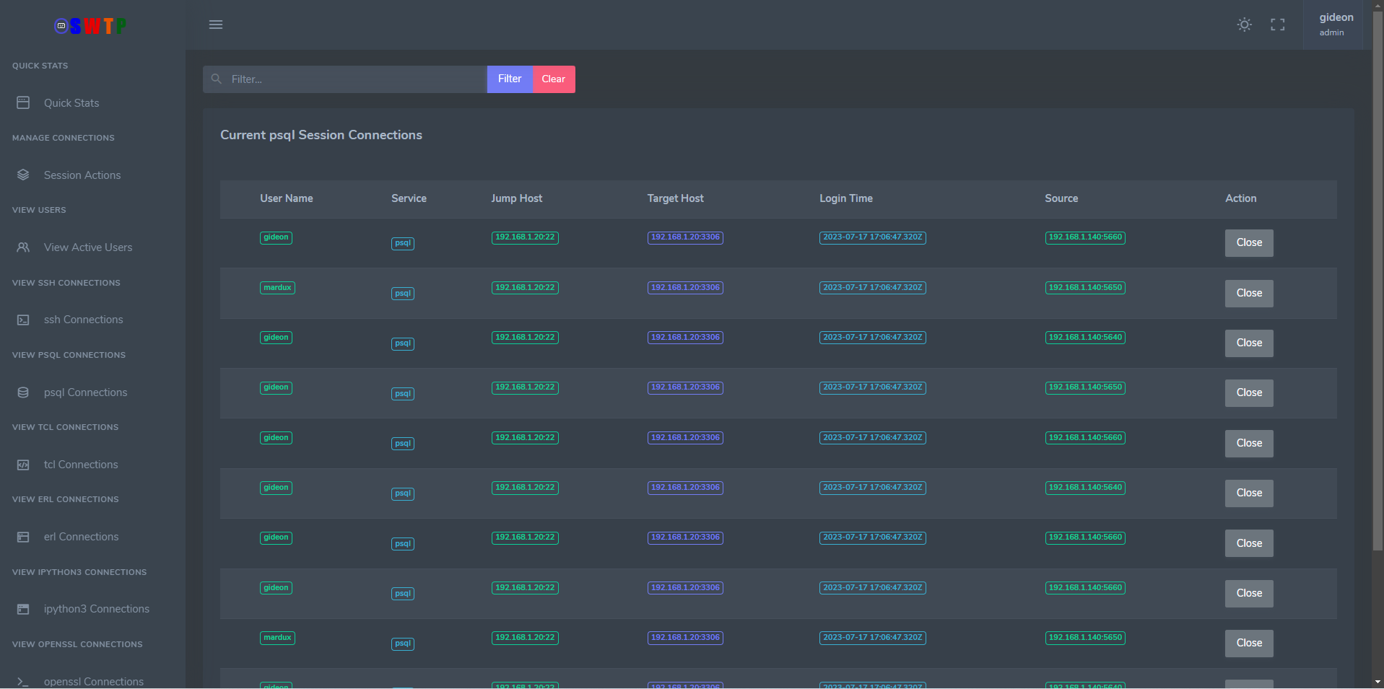1384x689 pixels.
Task: Open ipython3 Connections from the sidebar
Action: [96, 609]
